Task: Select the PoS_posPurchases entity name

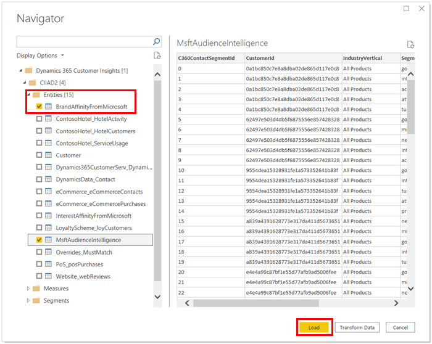Action: point(80,264)
